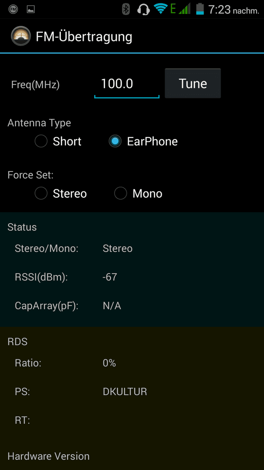Tap the FM notification icon in status bar
This screenshot has width=264, height=470.
(13, 9)
